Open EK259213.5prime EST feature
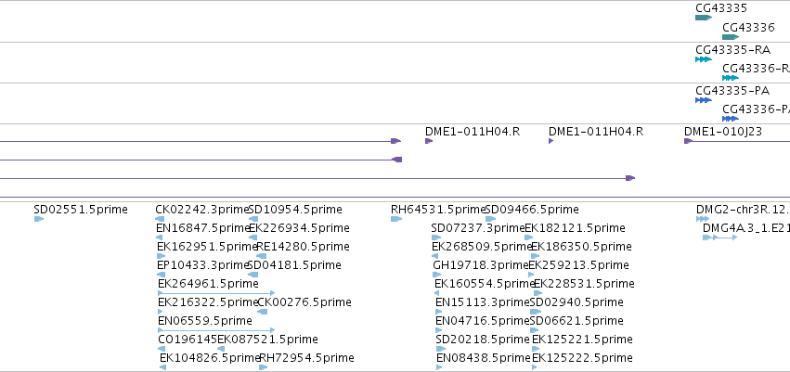 pyautogui.click(x=531, y=275)
